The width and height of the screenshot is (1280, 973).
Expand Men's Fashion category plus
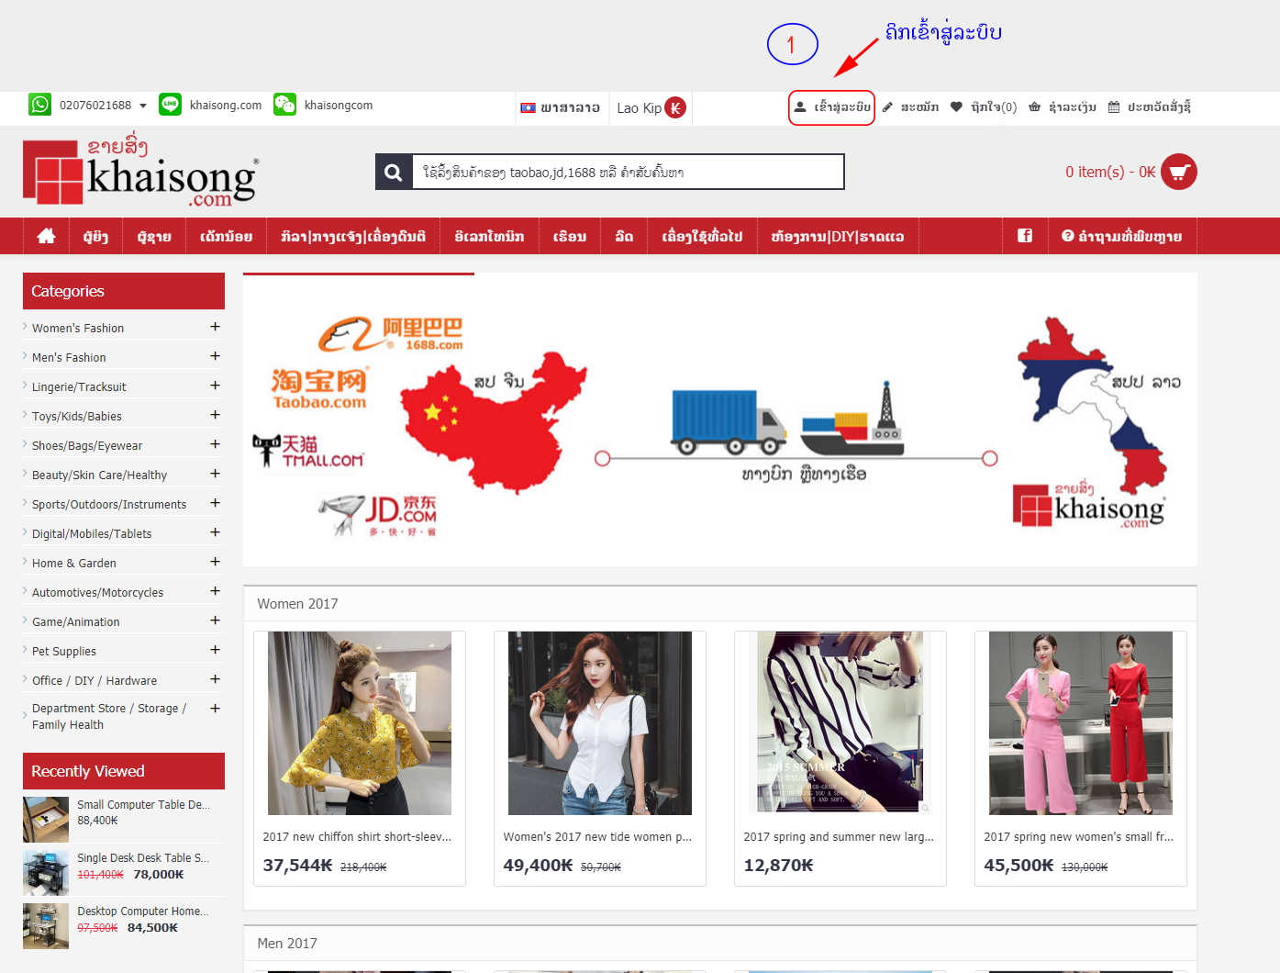pos(215,356)
